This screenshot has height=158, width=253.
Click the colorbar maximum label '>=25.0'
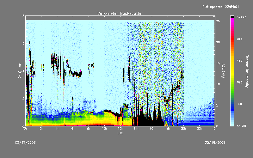241,17
